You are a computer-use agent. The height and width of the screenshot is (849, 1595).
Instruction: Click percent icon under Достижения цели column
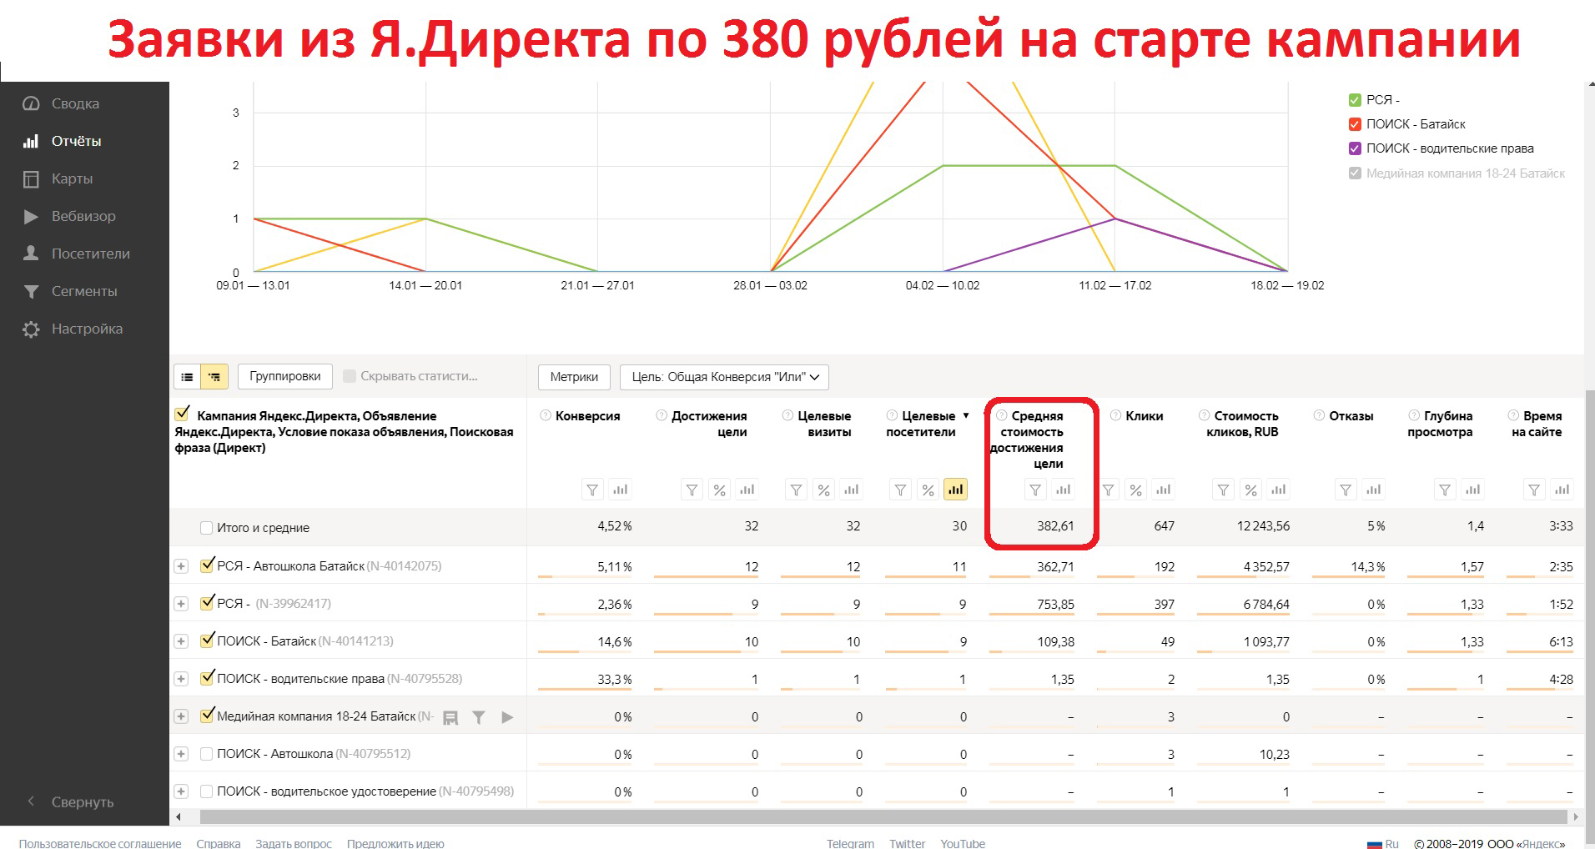[x=719, y=490]
